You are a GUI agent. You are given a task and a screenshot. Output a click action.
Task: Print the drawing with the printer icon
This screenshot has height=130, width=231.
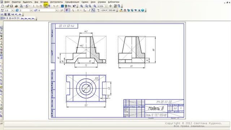(x=16, y=6)
